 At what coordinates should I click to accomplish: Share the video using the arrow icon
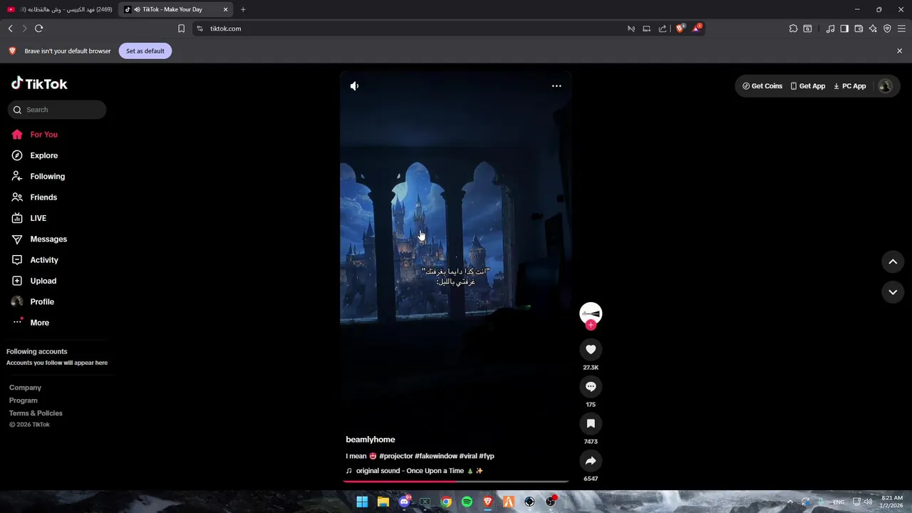591,460
